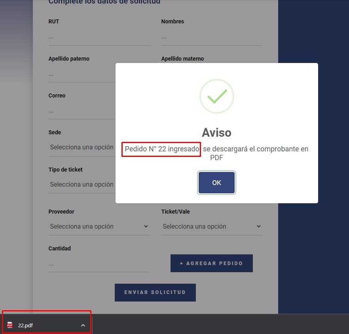Open the Sede dropdown

(82, 147)
